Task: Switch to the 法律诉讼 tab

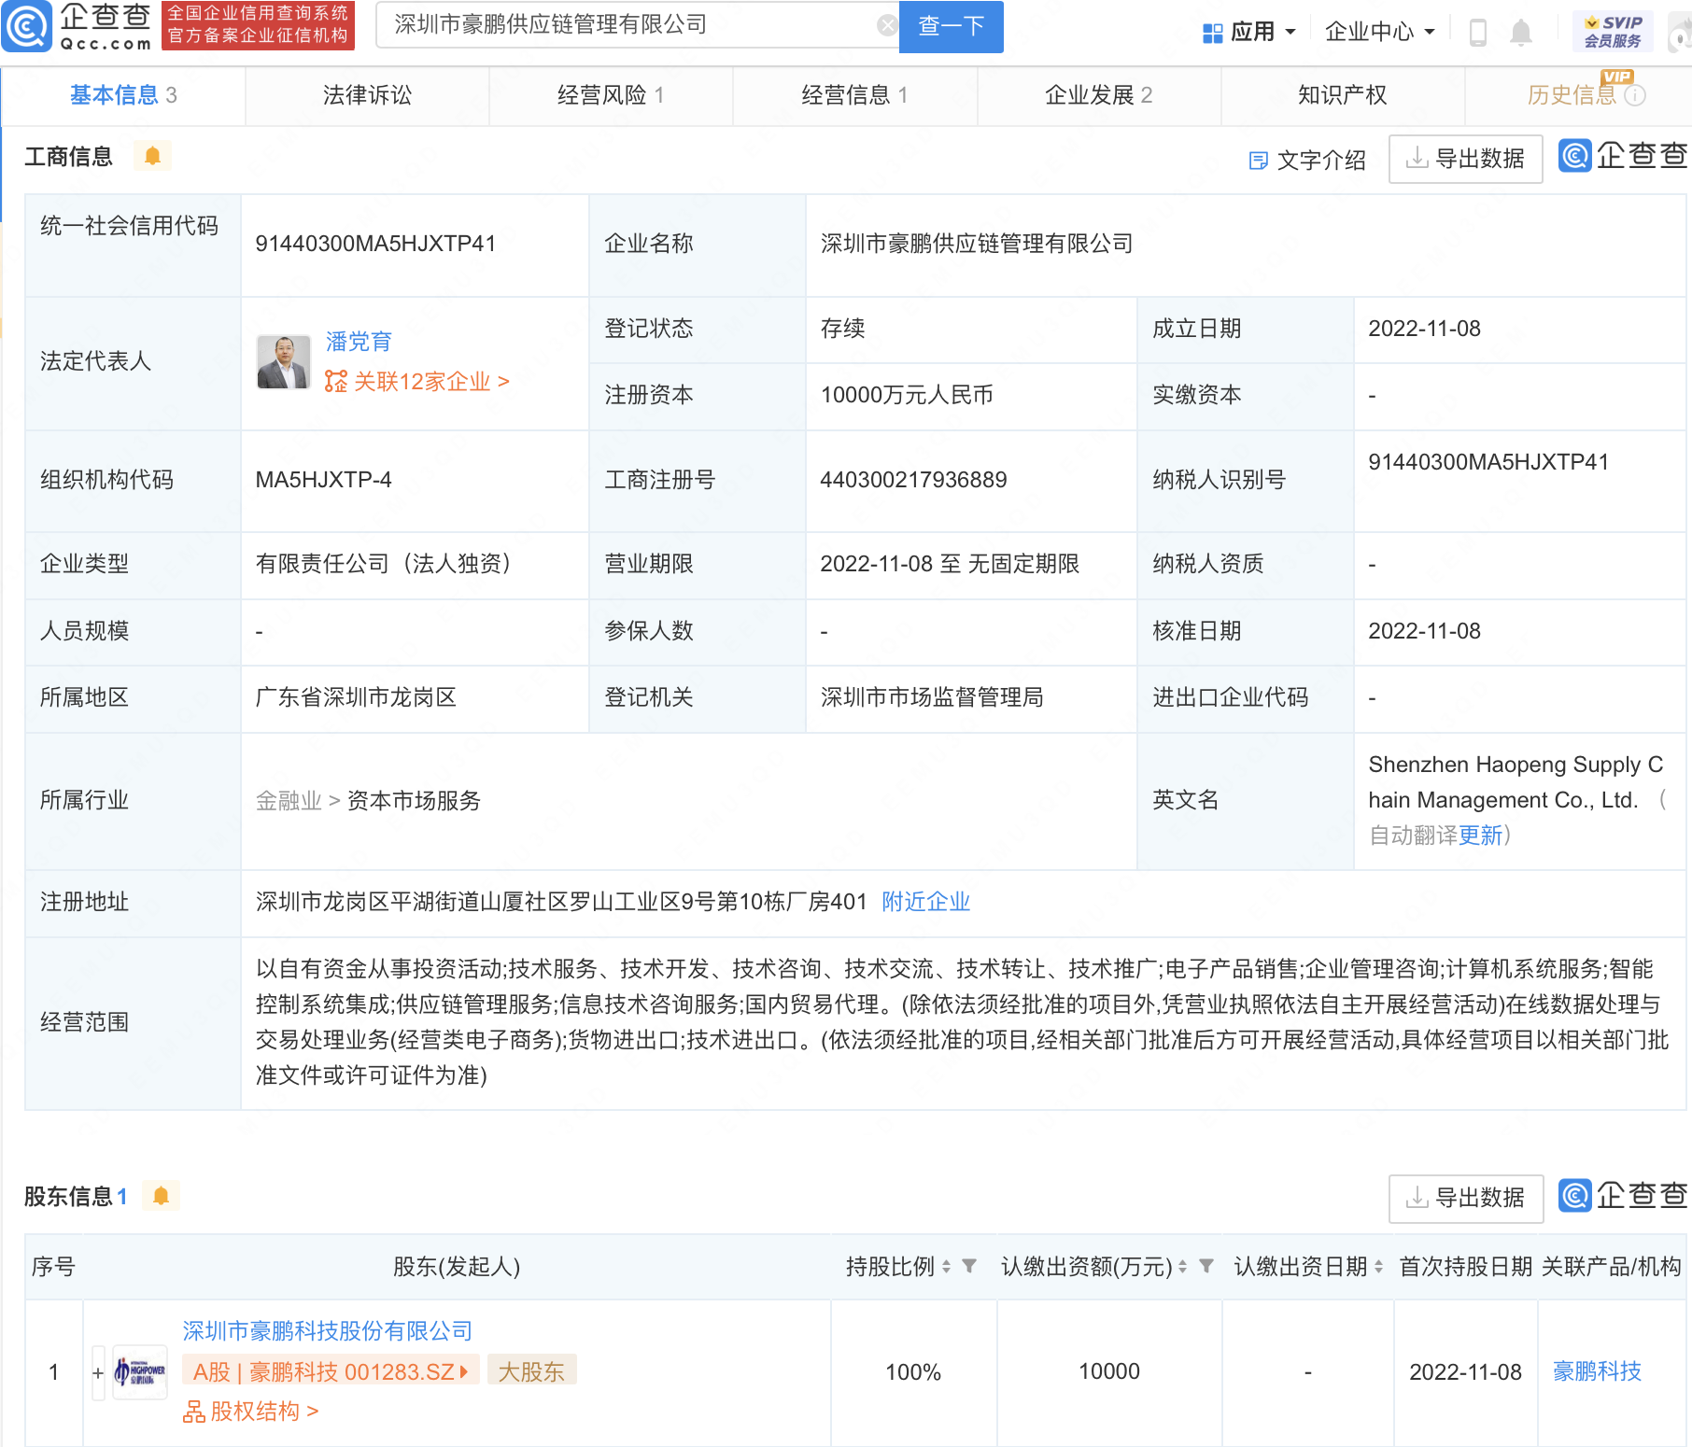Action: click(367, 95)
